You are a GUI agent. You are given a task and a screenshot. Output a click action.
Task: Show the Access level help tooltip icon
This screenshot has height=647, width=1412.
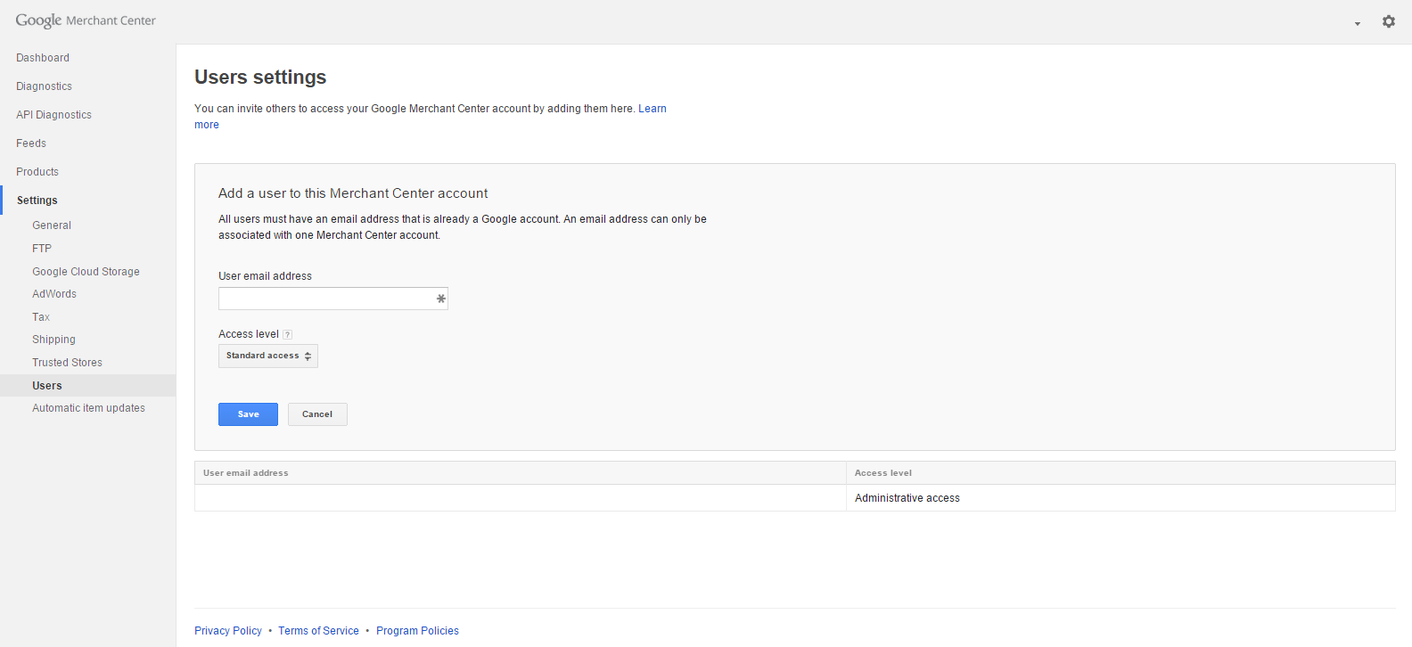pos(287,335)
